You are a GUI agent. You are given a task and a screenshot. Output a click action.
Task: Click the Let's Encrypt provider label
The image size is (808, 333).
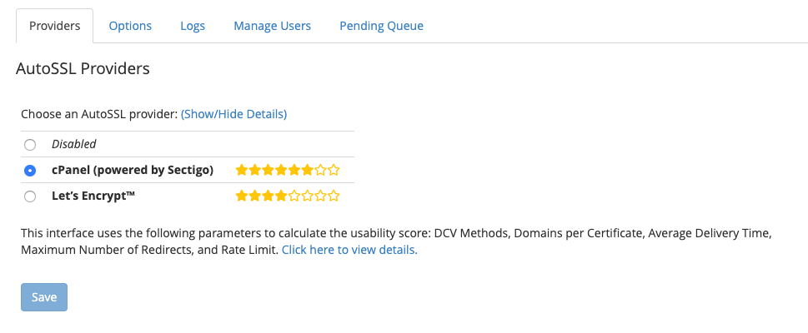[x=93, y=196]
